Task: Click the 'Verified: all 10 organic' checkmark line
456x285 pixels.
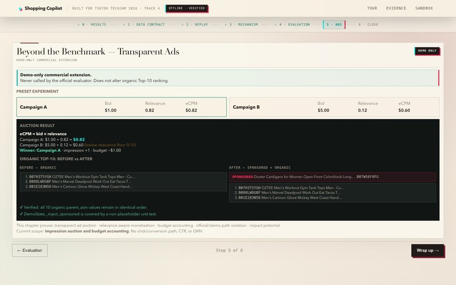Action: click(84, 208)
